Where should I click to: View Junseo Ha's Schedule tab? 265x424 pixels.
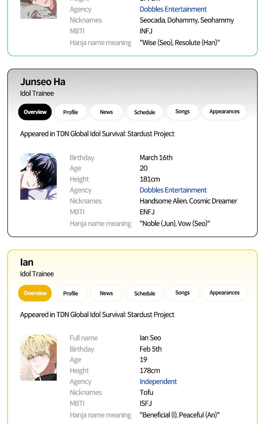(145, 112)
